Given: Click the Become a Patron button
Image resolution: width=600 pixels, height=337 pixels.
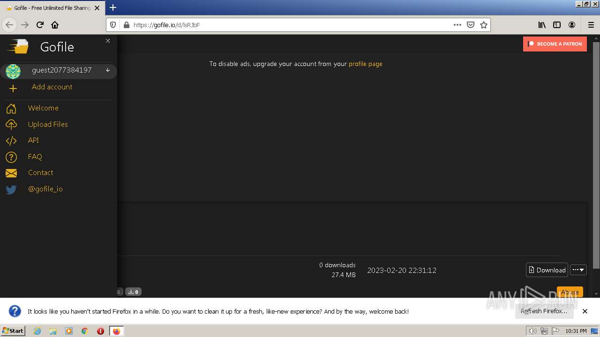Looking at the screenshot, I should click(x=555, y=44).
